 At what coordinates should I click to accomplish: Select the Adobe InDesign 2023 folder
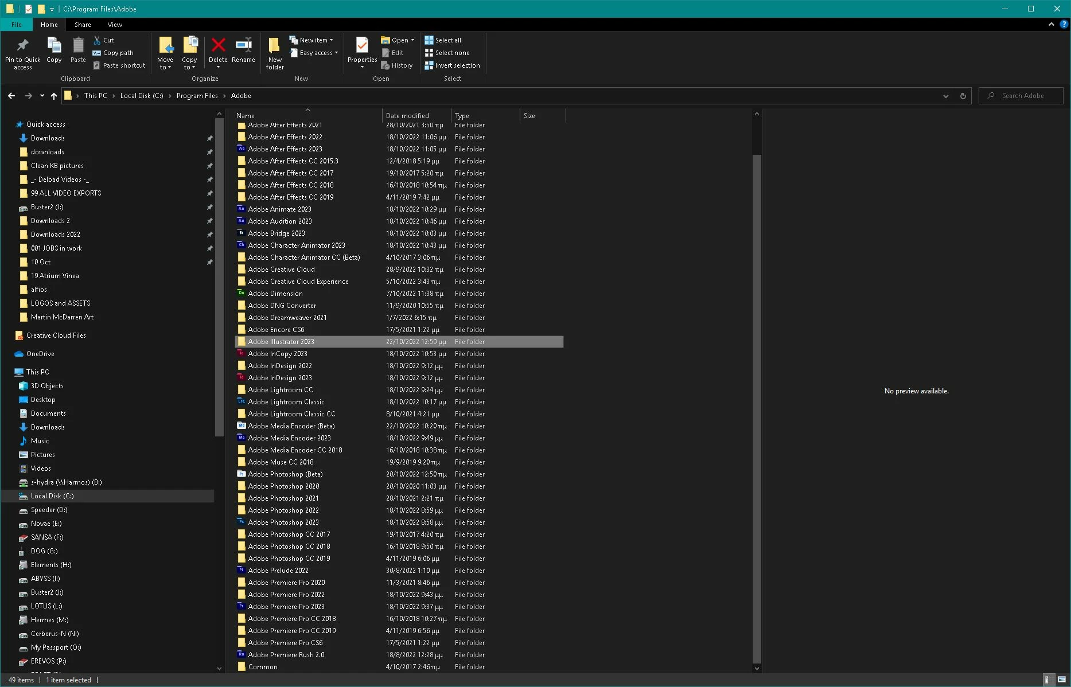click(399, 378)
